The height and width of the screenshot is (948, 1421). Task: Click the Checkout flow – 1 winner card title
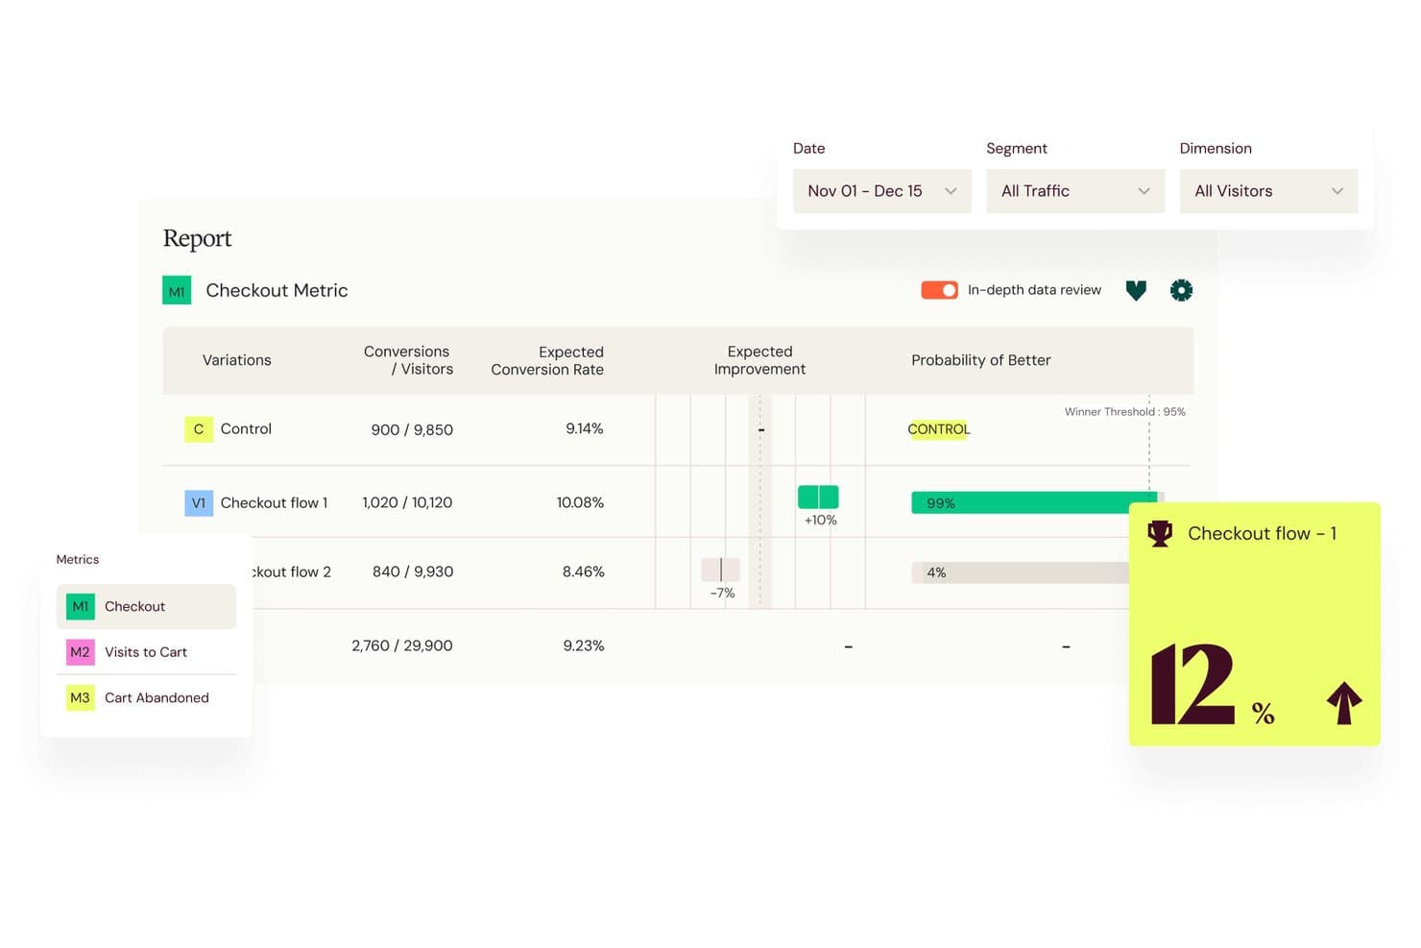[1262, 533]
